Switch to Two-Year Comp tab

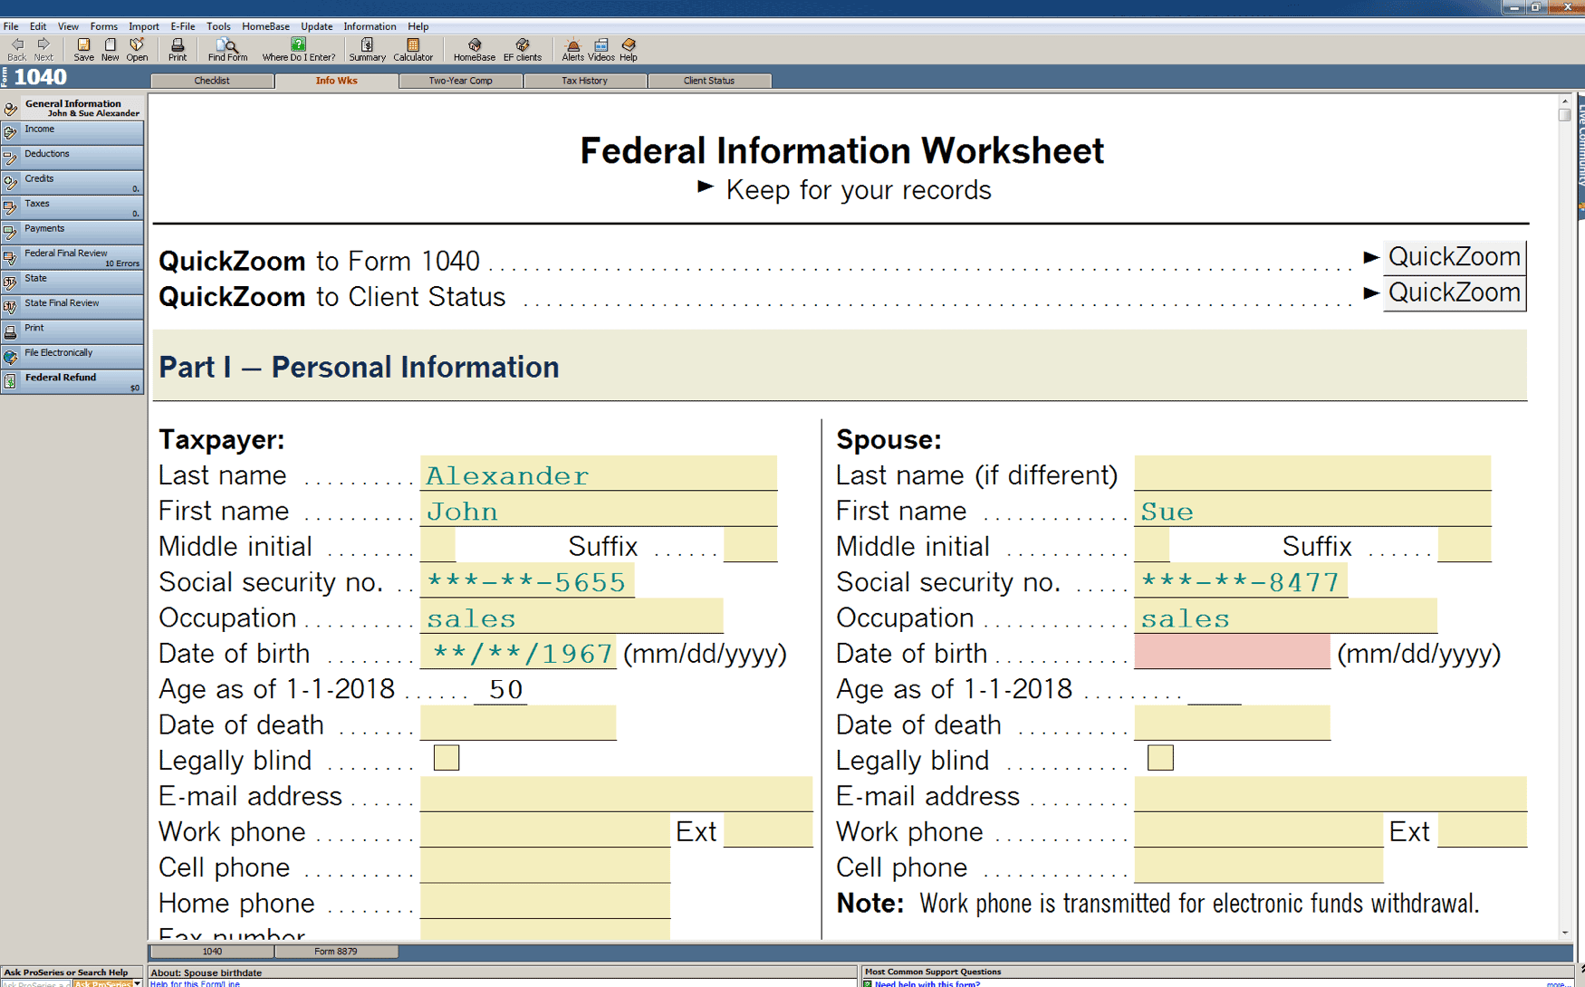click(x=460, y=81)
